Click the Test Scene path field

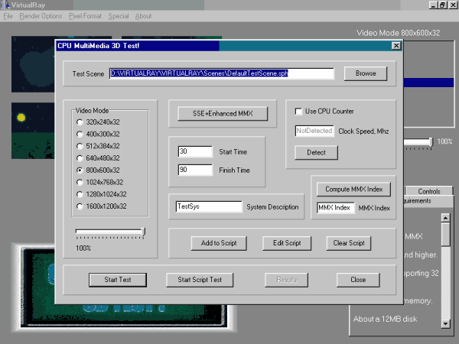click(222, 73)
